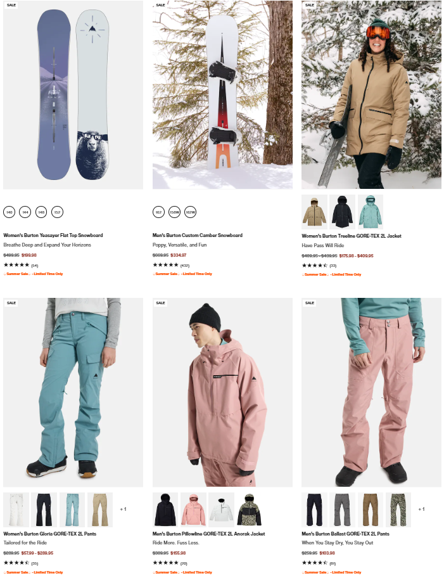
Task: Choose size 152 on Yeasayer snowboard
Action: coord(57,212)
